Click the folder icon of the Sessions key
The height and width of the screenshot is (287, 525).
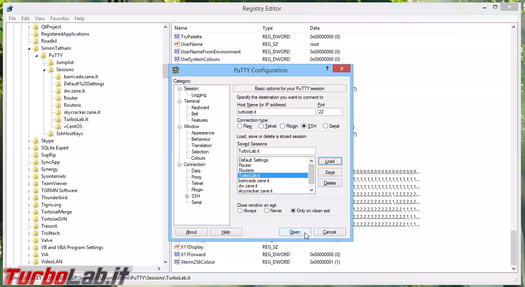pyautogui.click(x=51, y=69)
